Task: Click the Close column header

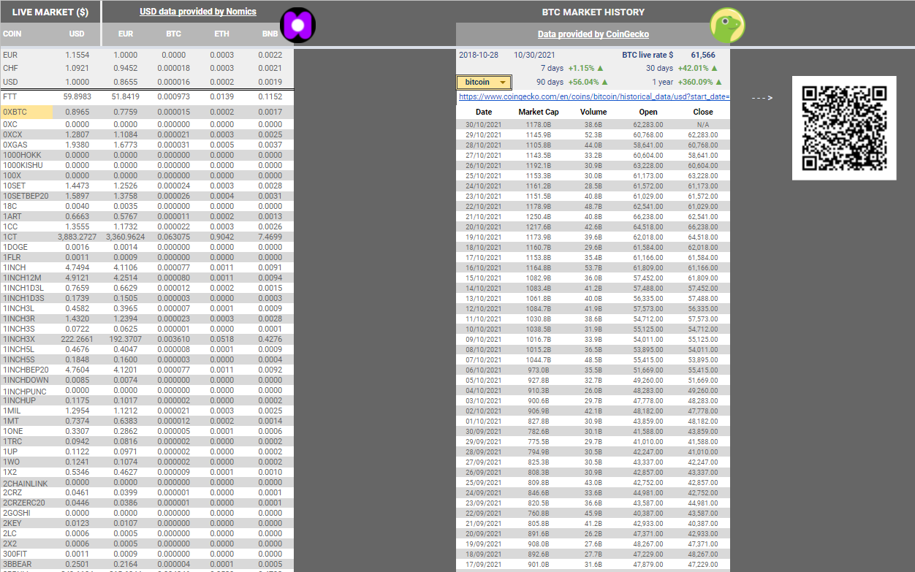Action: [x=703, y=112]
